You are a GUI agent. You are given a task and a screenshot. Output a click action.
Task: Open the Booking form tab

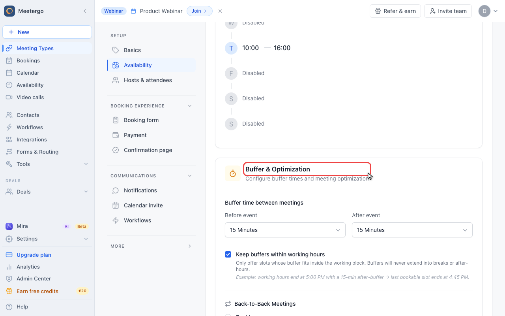(x=151, y=120)
